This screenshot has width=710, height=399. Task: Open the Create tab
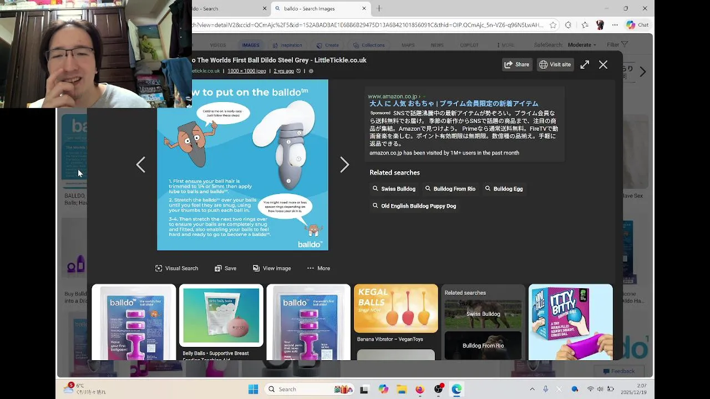point(327,45)
